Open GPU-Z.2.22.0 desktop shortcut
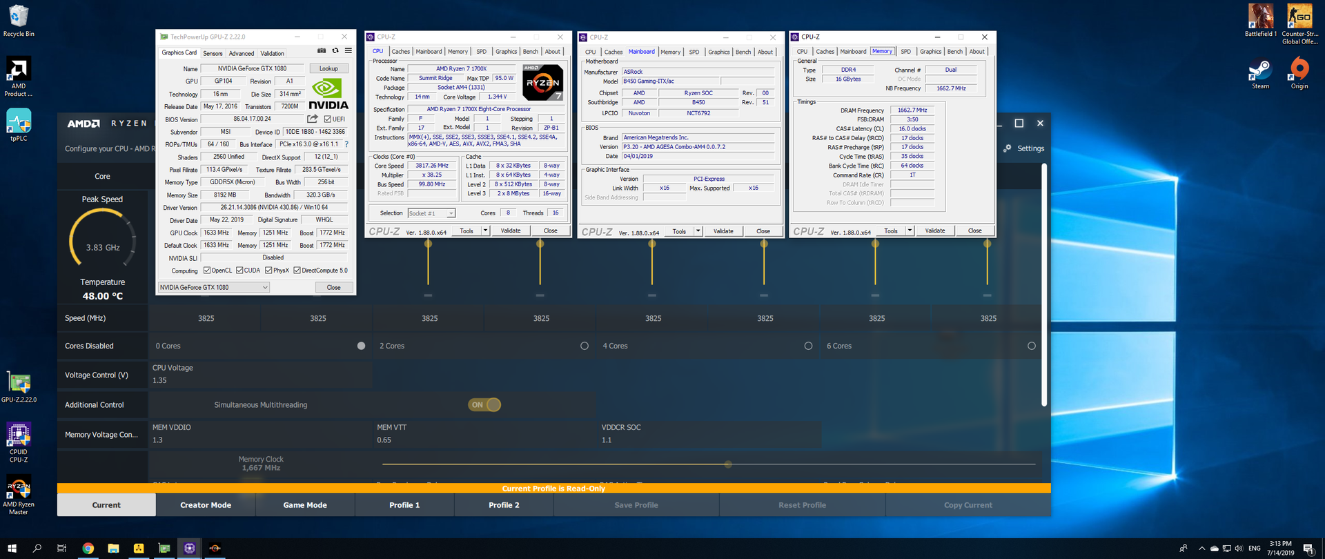 pos(19,387)
